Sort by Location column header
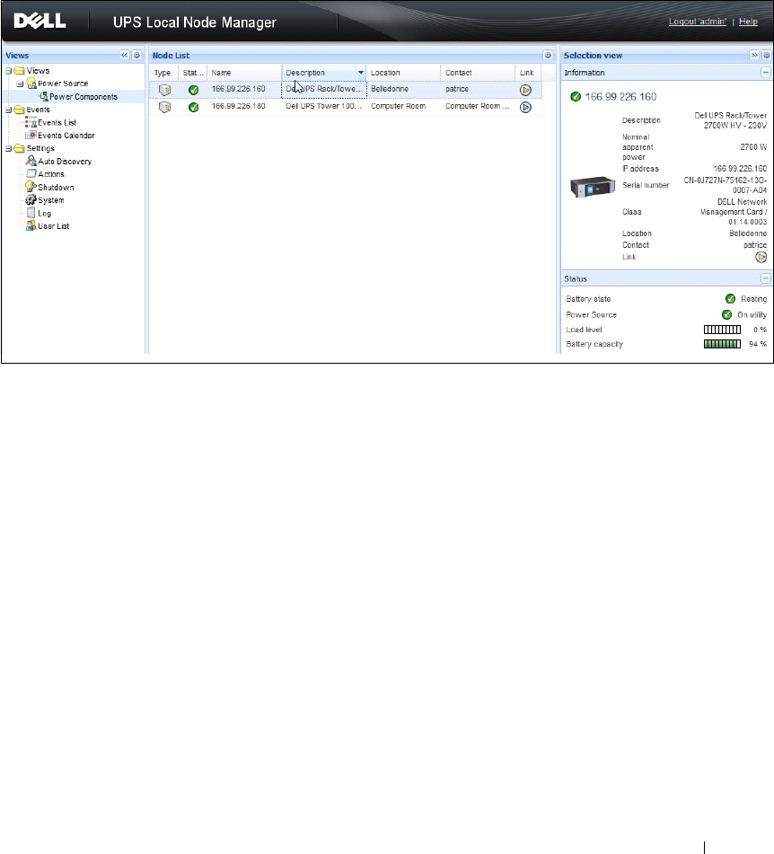774x854 pixels. [404, 73]
